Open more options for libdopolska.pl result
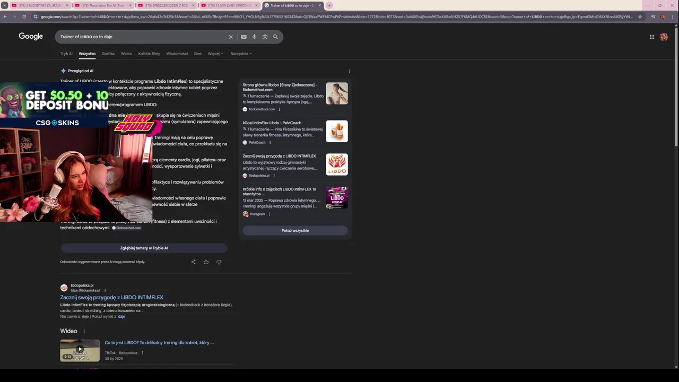679x382 pixels. click(105, 290)
